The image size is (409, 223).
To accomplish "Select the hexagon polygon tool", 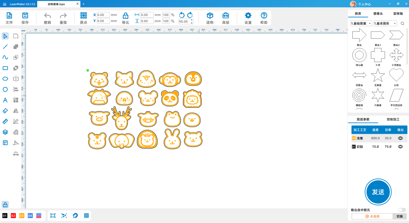I will pos(5,90).
